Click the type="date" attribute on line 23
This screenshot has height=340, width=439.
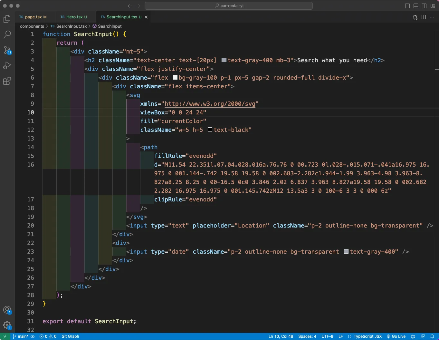pyautogui.click(x=170, y=252)
